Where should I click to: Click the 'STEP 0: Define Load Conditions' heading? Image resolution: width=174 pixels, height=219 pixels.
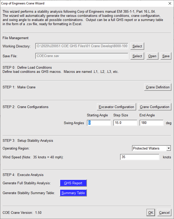tap(27, 67)
